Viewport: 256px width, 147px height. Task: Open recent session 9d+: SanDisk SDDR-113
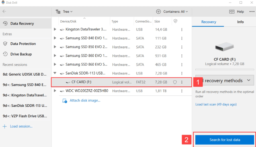25,105
